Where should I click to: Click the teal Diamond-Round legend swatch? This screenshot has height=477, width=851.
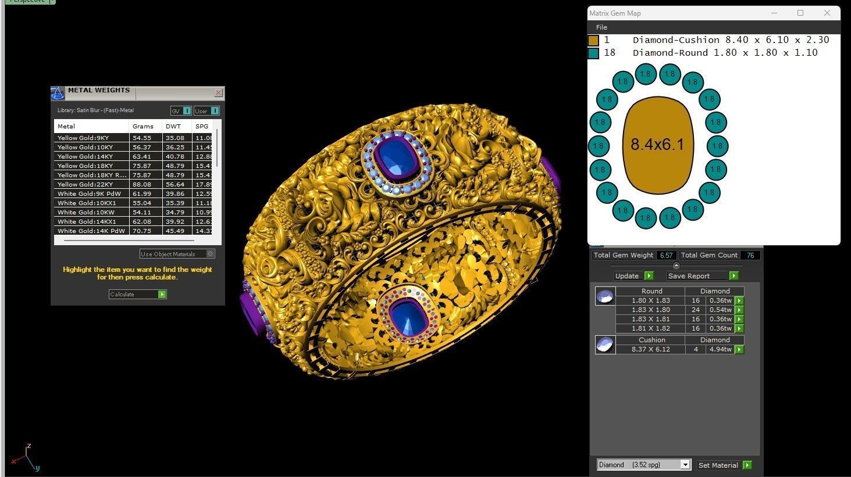(593, 53)
